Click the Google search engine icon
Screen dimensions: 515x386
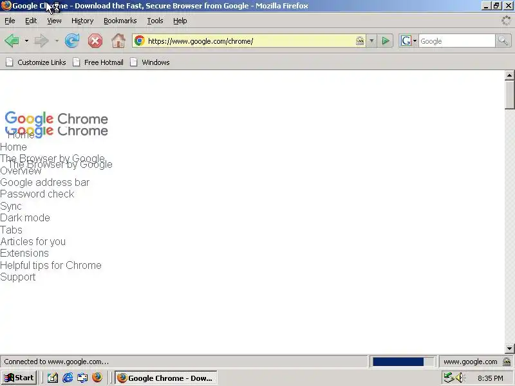pos(406,41)
